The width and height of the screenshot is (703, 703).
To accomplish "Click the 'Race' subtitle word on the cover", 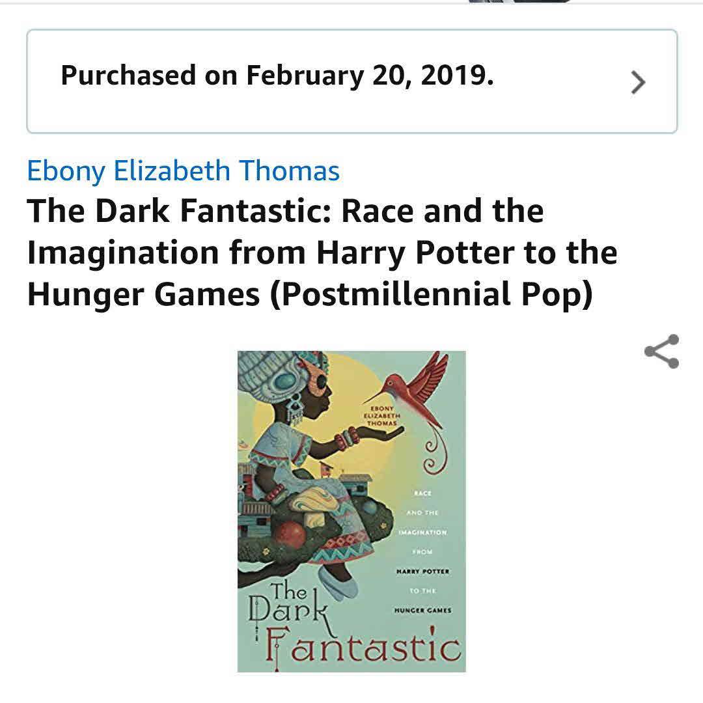I will (423, 493).
